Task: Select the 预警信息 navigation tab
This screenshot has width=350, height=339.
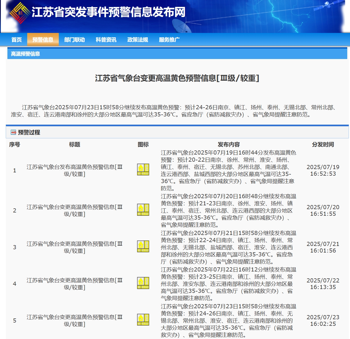Action: (43, 40)
